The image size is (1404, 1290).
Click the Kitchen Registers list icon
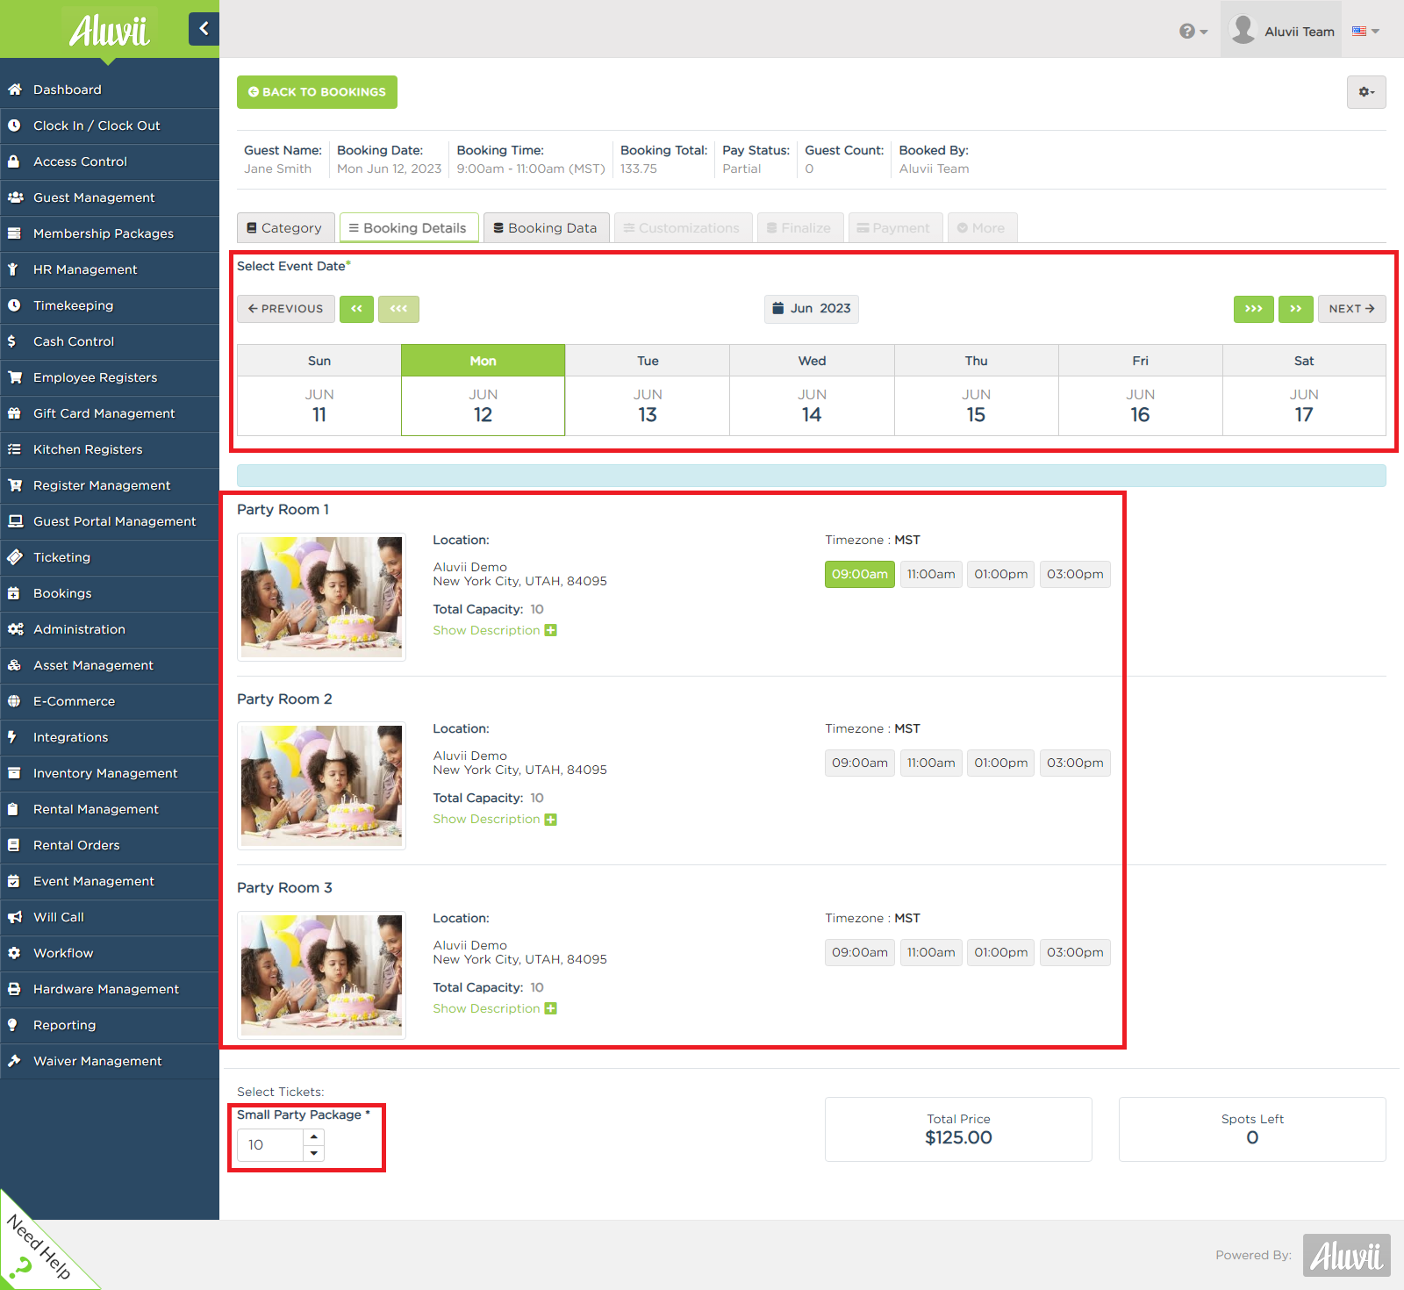click(x=14, y=449)
